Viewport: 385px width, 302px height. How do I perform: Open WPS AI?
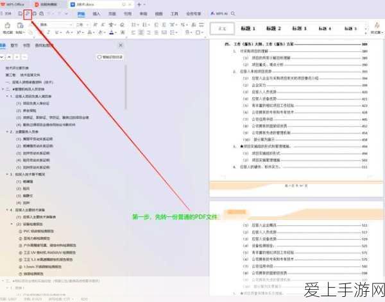pyautogui.click(x=219, y=13)
